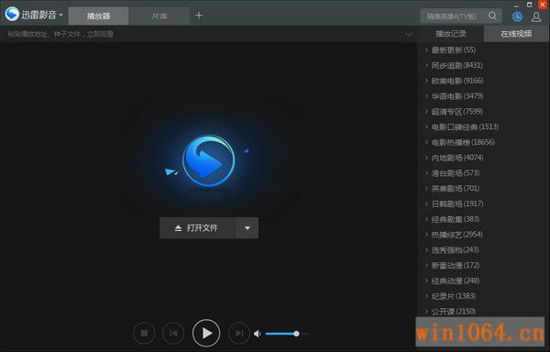Click the Xunlei Player logo icon
The height and width of the screenshot is (352, 550).
click(x=12, y=15)
